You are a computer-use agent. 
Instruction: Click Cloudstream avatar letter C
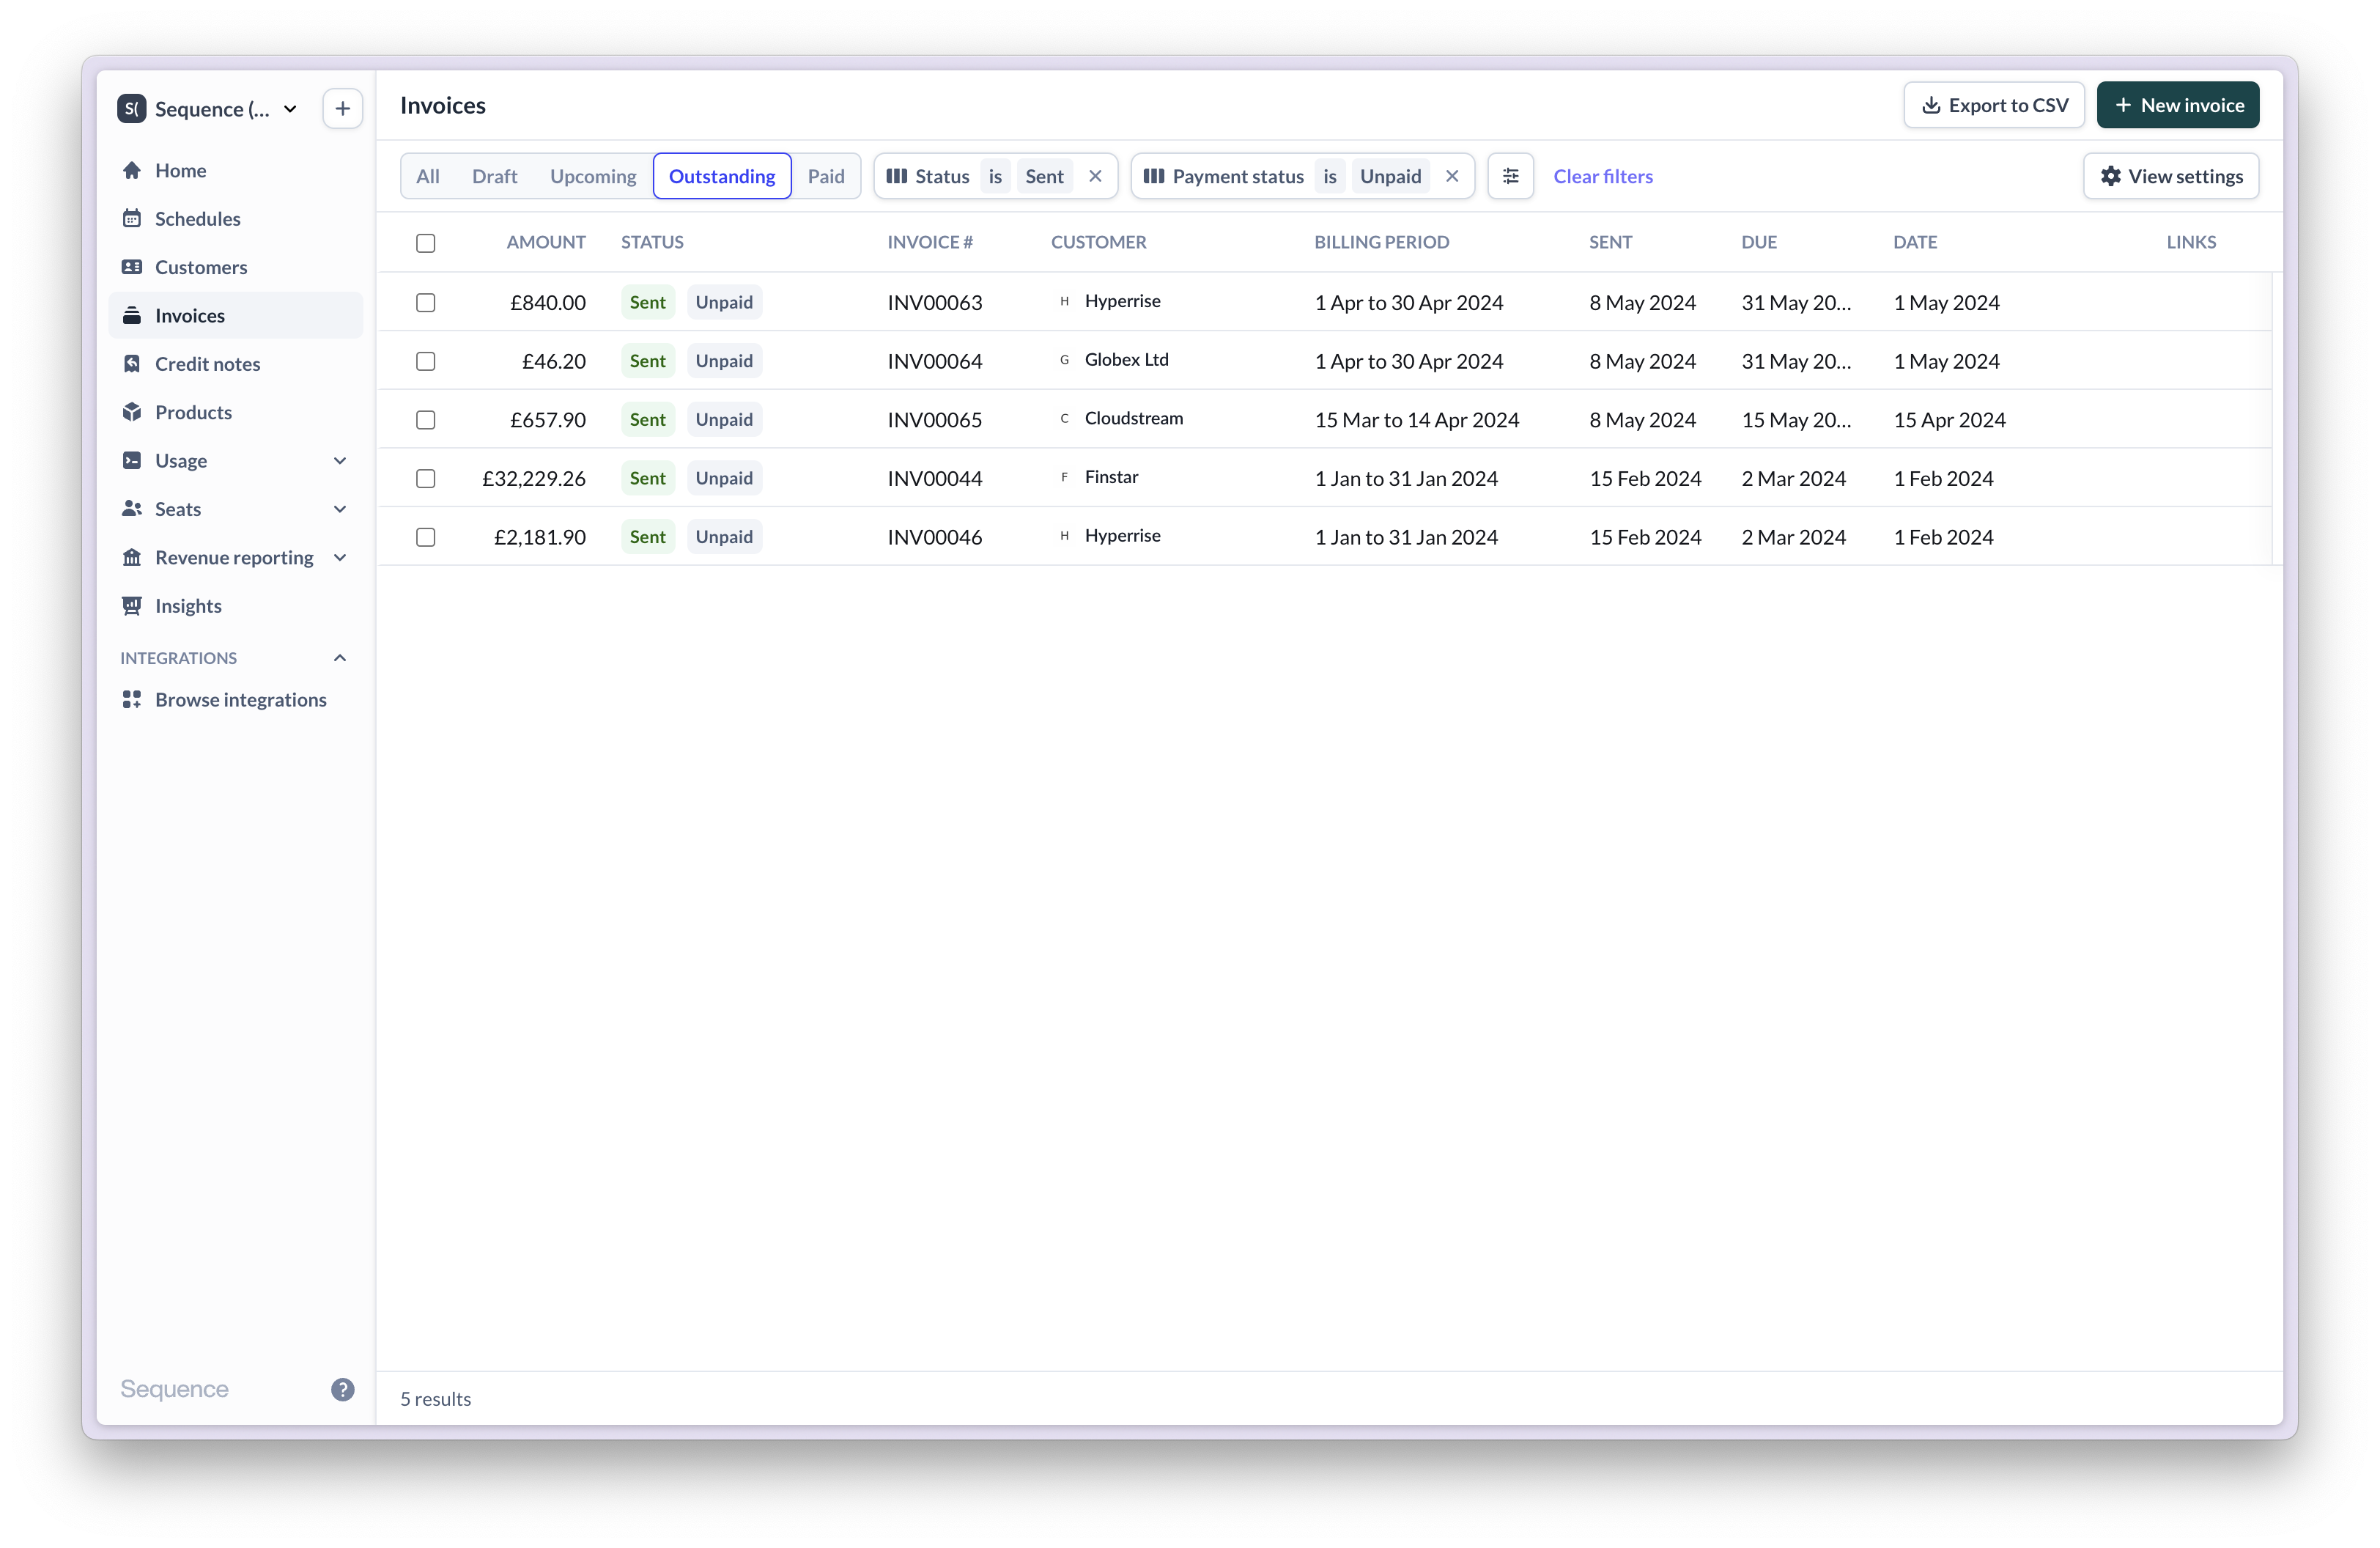coord(1064,419)
